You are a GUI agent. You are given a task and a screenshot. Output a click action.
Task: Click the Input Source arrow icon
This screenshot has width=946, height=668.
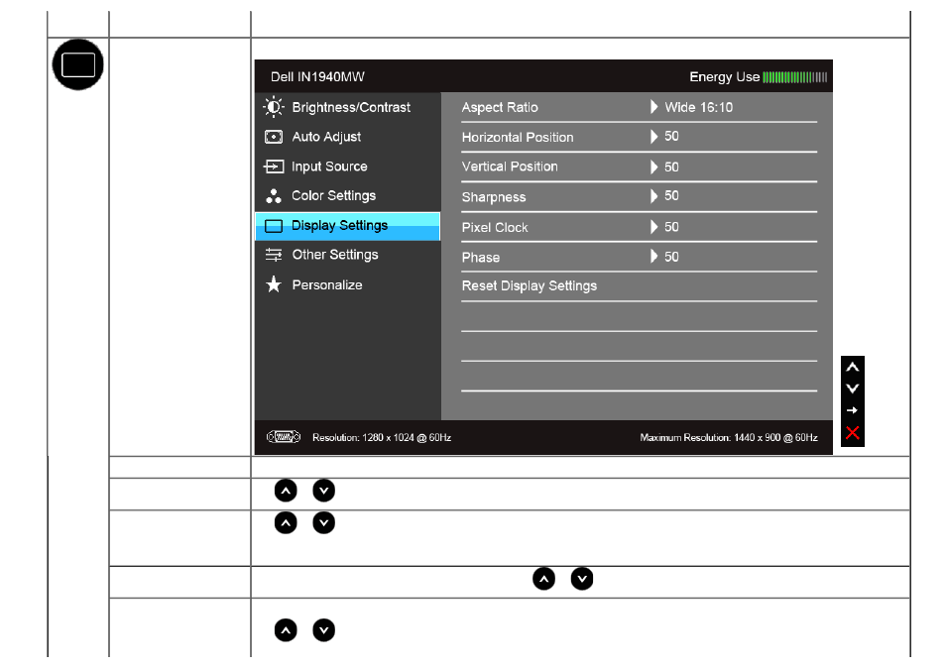pos(274,167)
